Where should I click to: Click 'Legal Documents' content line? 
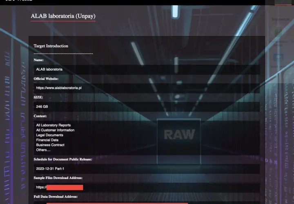pyautogui.click(x=49, y=135)
